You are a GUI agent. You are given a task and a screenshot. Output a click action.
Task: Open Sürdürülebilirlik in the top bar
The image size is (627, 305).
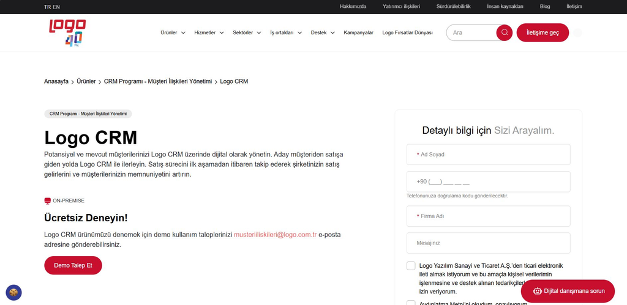[x=454, y=6]
